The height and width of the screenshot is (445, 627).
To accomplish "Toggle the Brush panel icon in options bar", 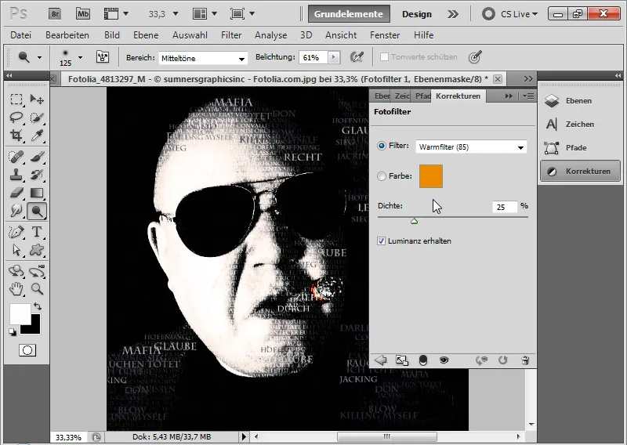I will pyautogui.click(x=103, y=57).
